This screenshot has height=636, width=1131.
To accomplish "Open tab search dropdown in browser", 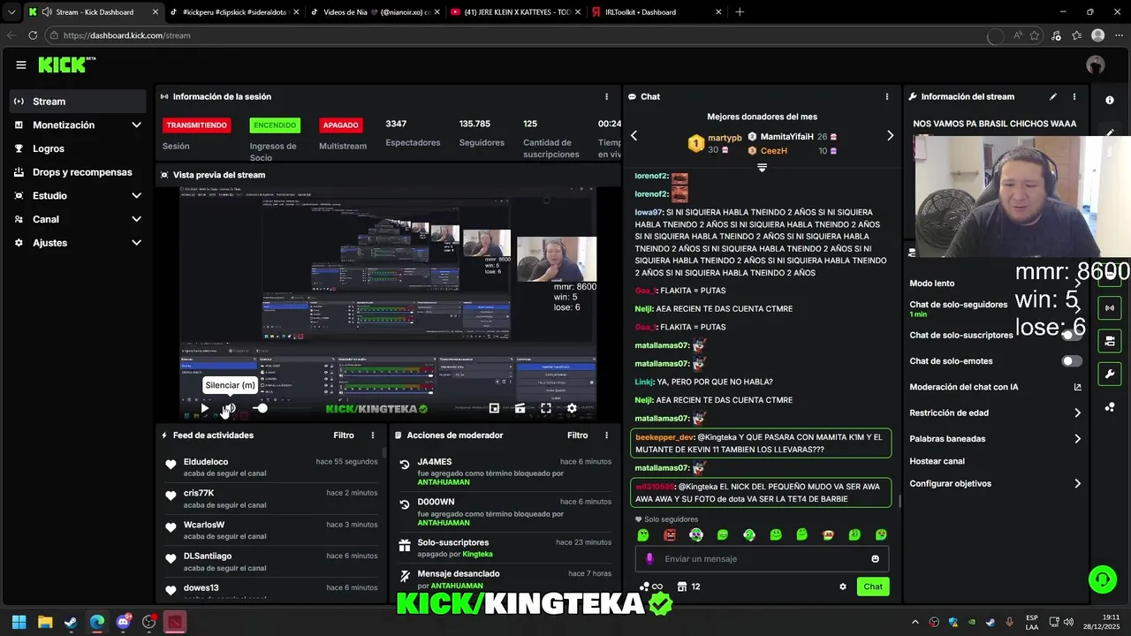I will pyautogui.click(x=11, y=11).
